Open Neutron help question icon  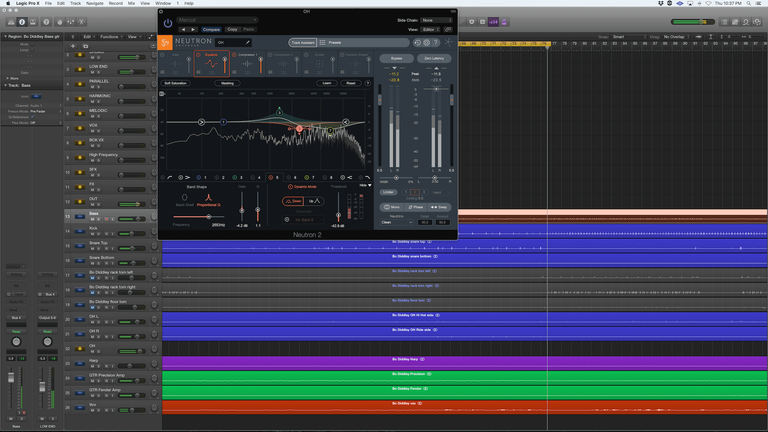click(436, 43)
